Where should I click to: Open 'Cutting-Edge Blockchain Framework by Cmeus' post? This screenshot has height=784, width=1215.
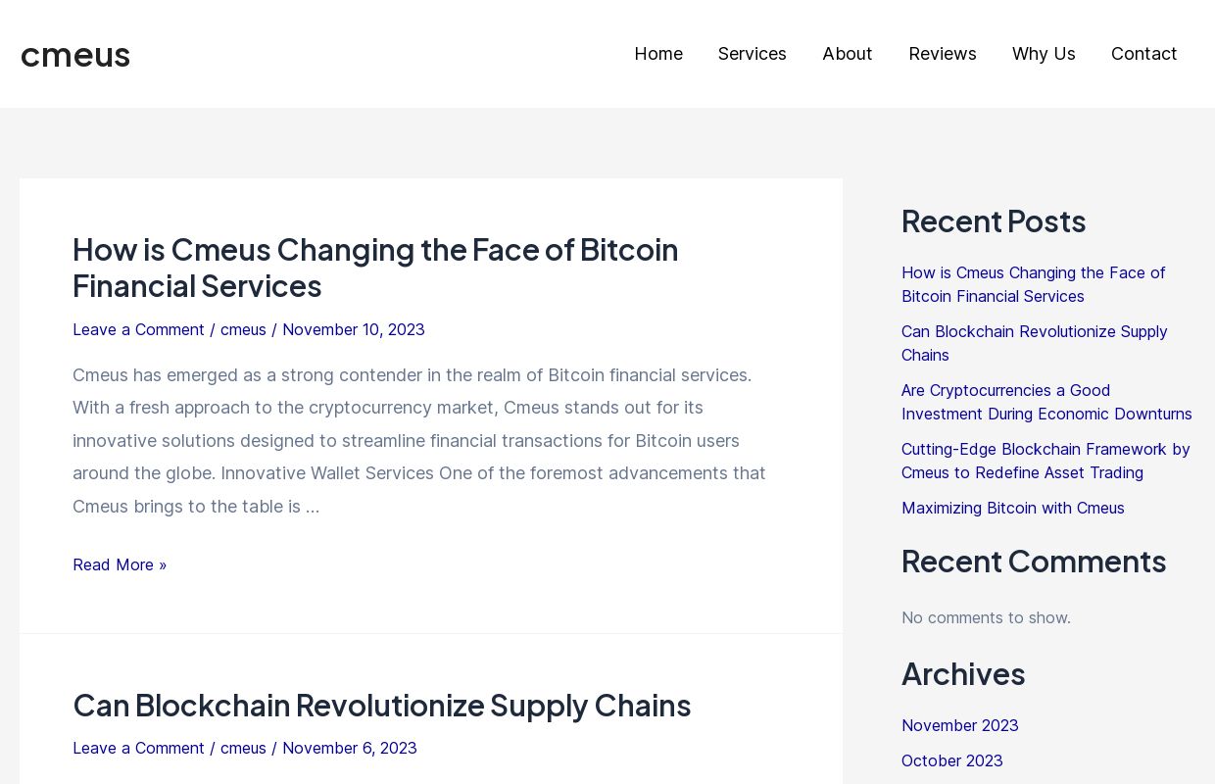[x=1045, y=461]
